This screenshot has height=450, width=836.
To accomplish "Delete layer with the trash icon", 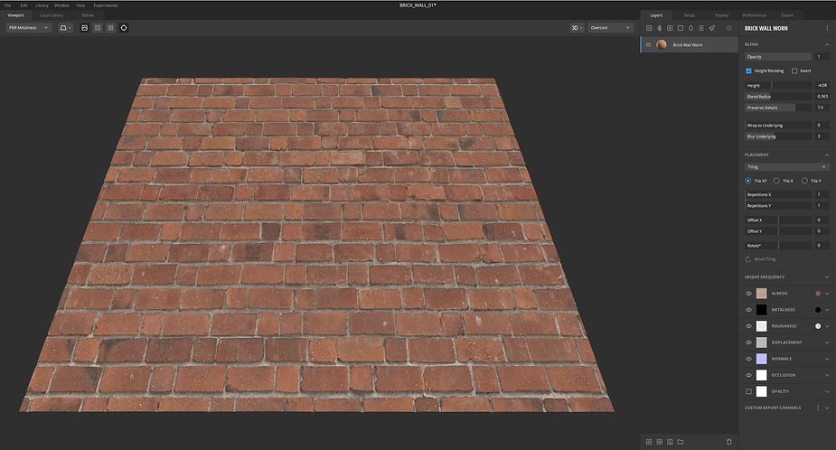I will click(728, 442).
